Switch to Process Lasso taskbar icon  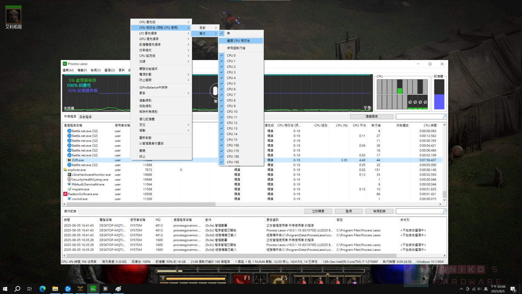[x=93, y=289]
